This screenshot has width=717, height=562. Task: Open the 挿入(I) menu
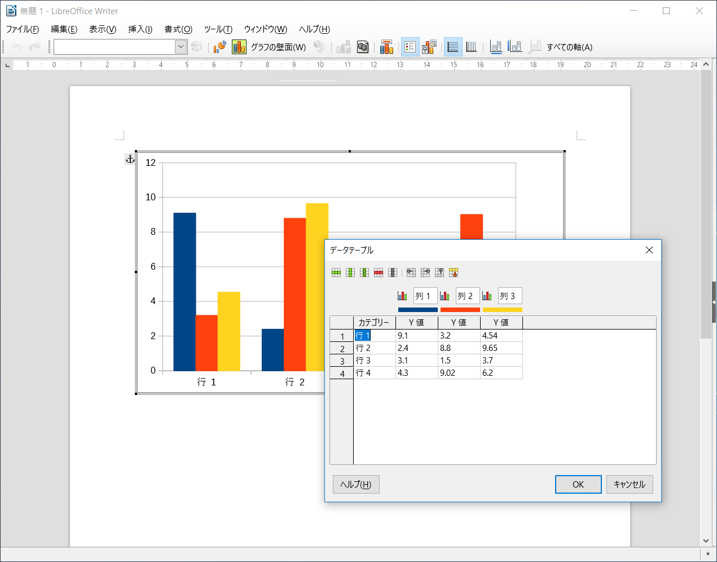click(140, 29)
